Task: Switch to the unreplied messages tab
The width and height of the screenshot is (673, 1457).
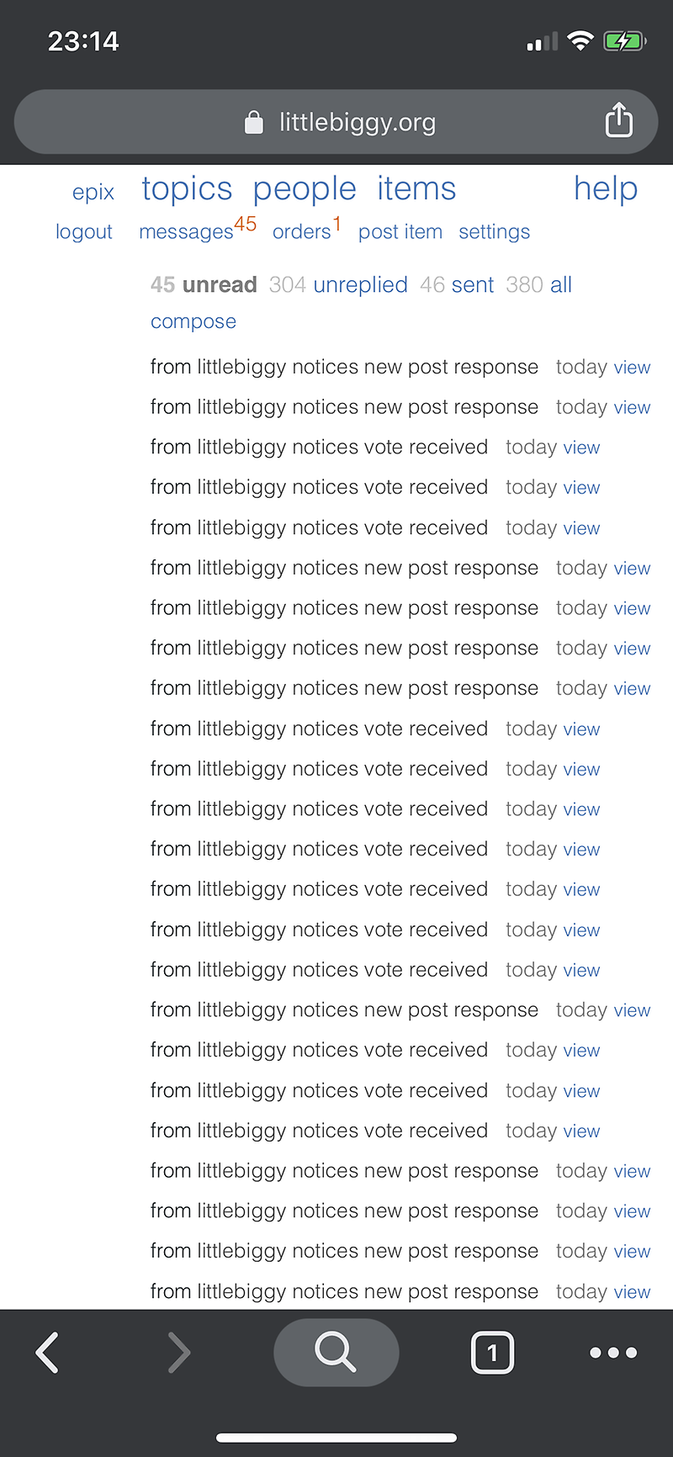Action: pyautogui.click(x=360, y=285)
